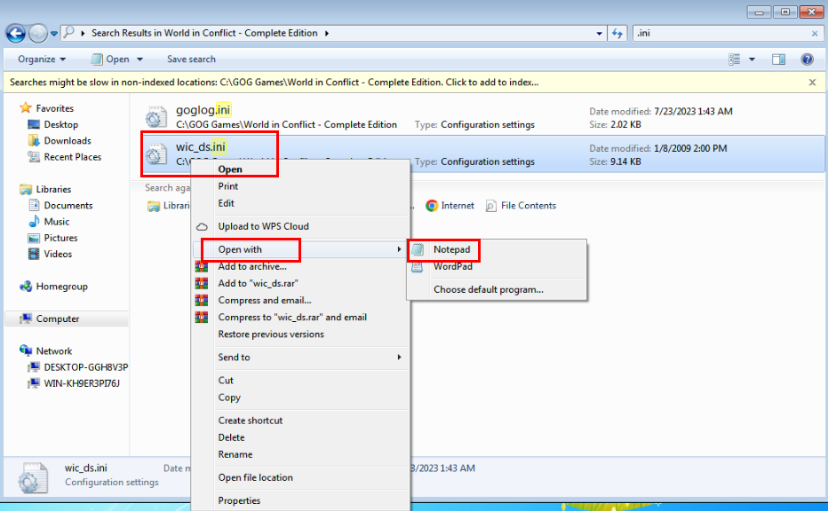Viewport: 828px width, 511px height.
Task: Click into the .ini search field
Action: (721, 33)
